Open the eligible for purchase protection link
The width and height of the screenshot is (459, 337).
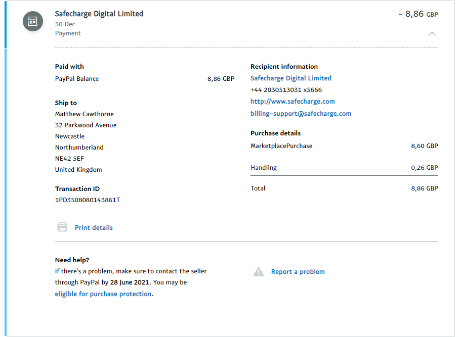[x=103, y=294]
